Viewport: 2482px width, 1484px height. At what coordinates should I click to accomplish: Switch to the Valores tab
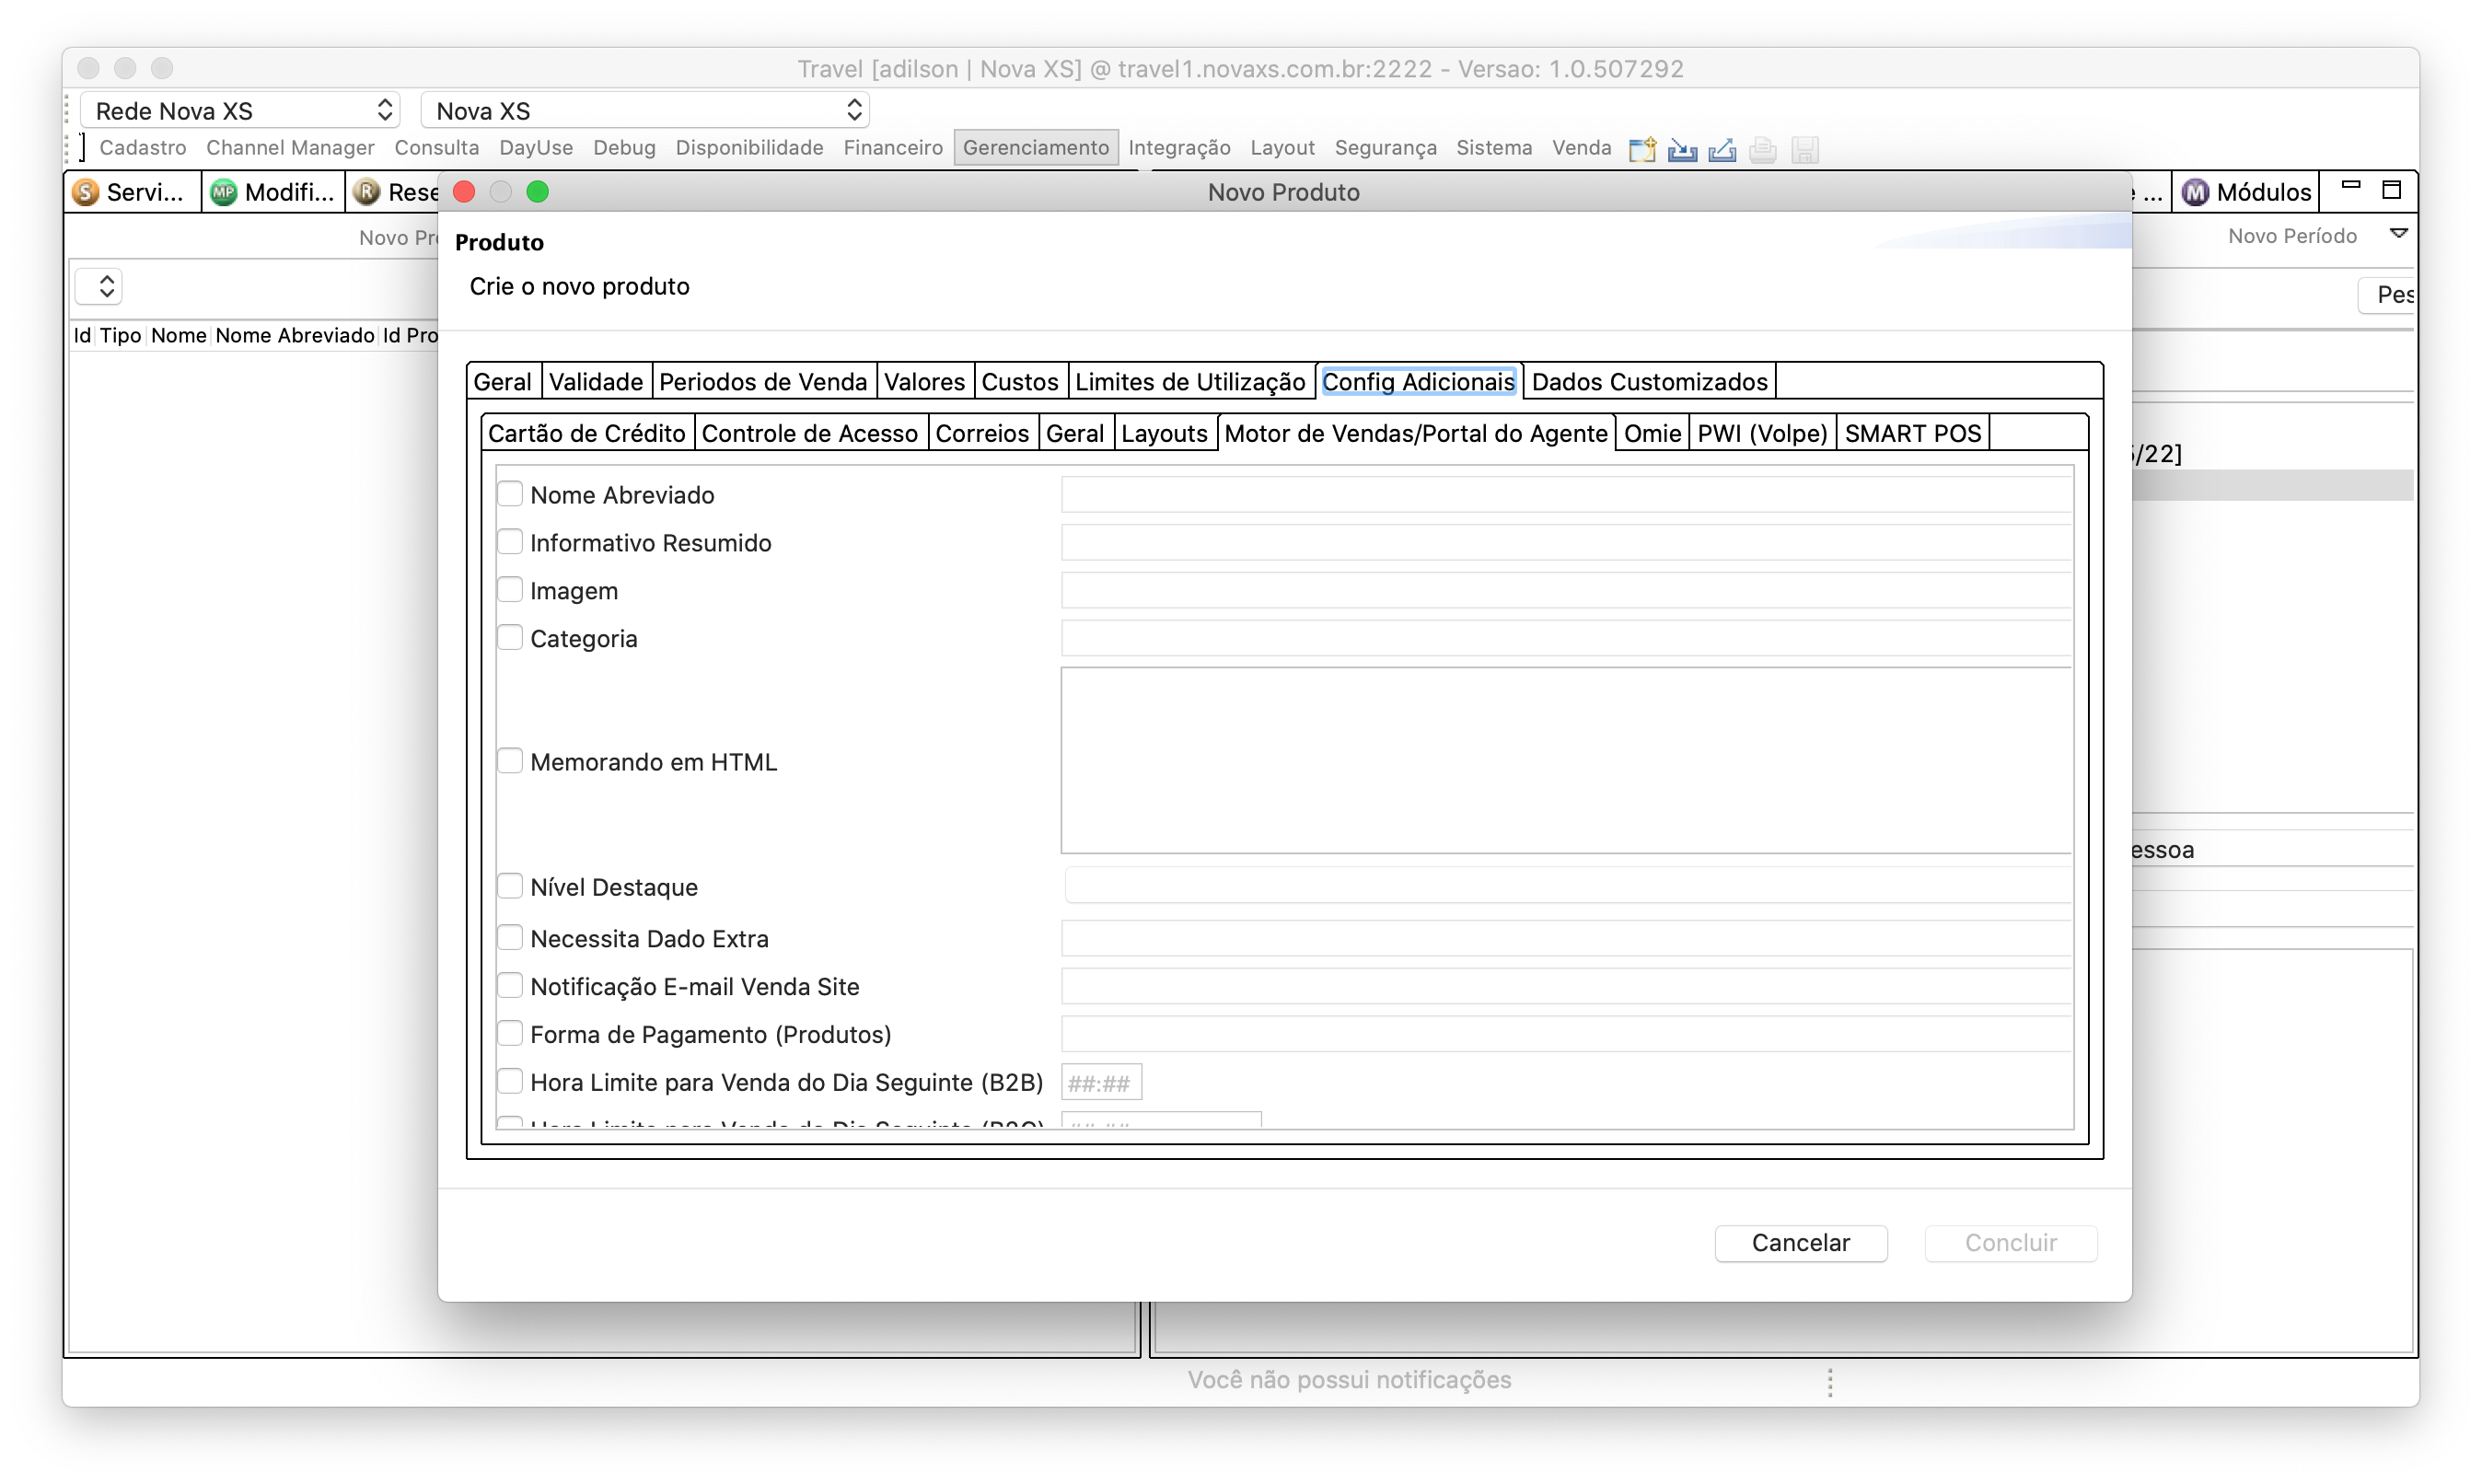click(924, 382)
